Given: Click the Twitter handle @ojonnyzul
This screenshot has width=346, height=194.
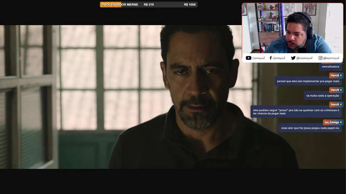Looking at the screenshot, I should point(304,58).
